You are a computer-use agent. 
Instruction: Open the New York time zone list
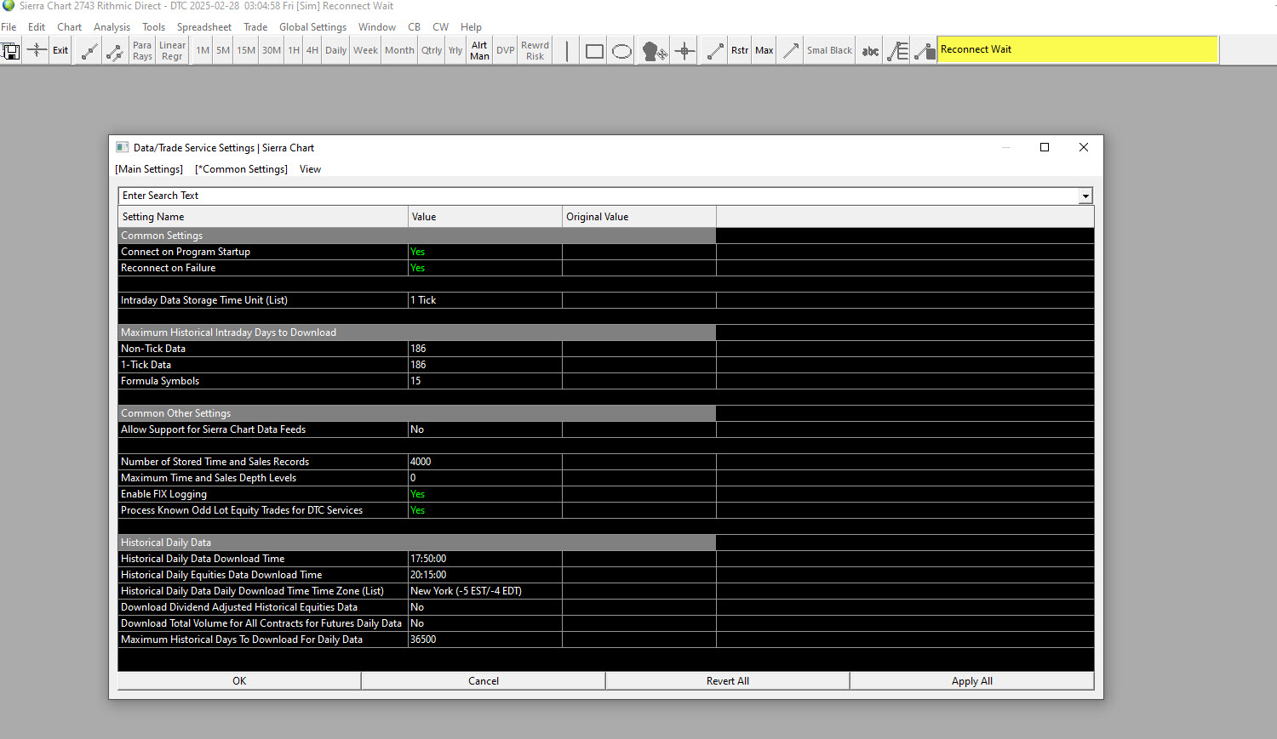[x=485, y=591]
